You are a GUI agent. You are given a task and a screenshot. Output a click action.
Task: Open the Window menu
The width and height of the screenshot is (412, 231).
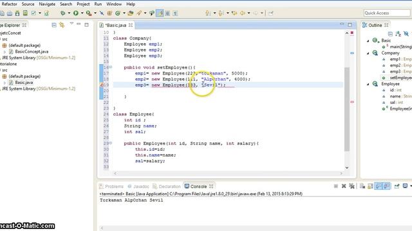[x=114, y=4]
